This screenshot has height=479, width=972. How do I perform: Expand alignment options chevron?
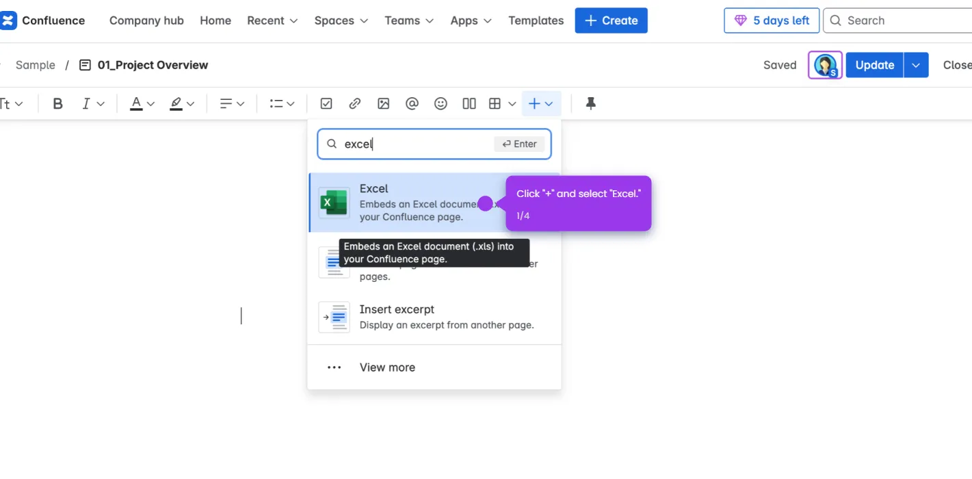241,104
